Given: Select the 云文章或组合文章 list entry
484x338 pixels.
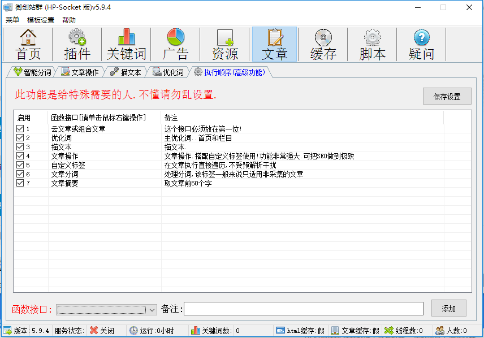Looking at the screenshot, I should (78, 129).
